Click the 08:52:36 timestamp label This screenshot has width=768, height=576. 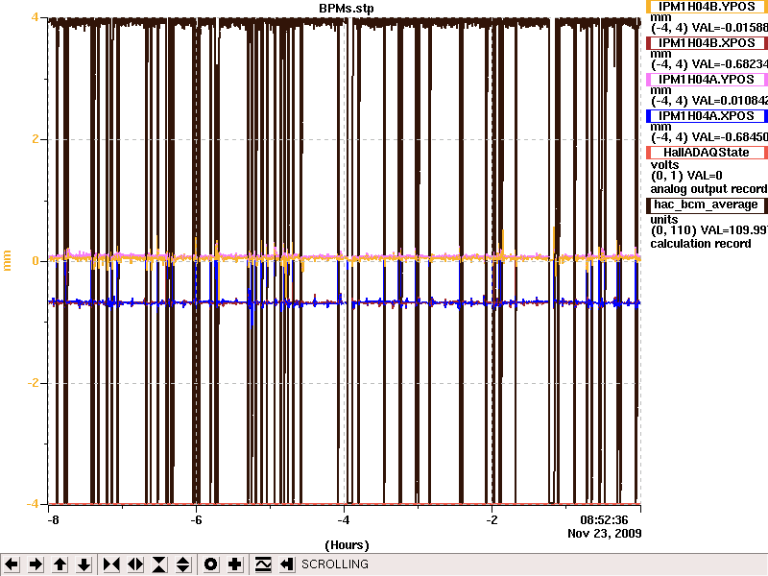click(x=604, y=519)
